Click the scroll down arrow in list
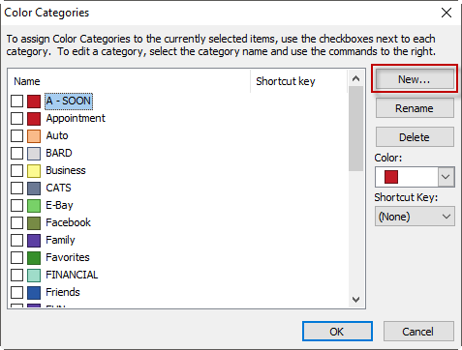This screenshot has width=462, height=350. pos(356,300)
